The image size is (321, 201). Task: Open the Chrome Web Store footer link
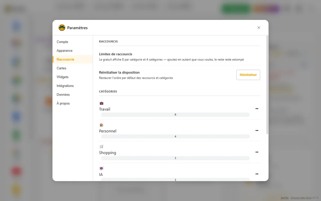point(301,198)
